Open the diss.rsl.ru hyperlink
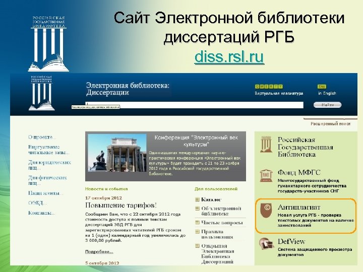 pos(229,56)
